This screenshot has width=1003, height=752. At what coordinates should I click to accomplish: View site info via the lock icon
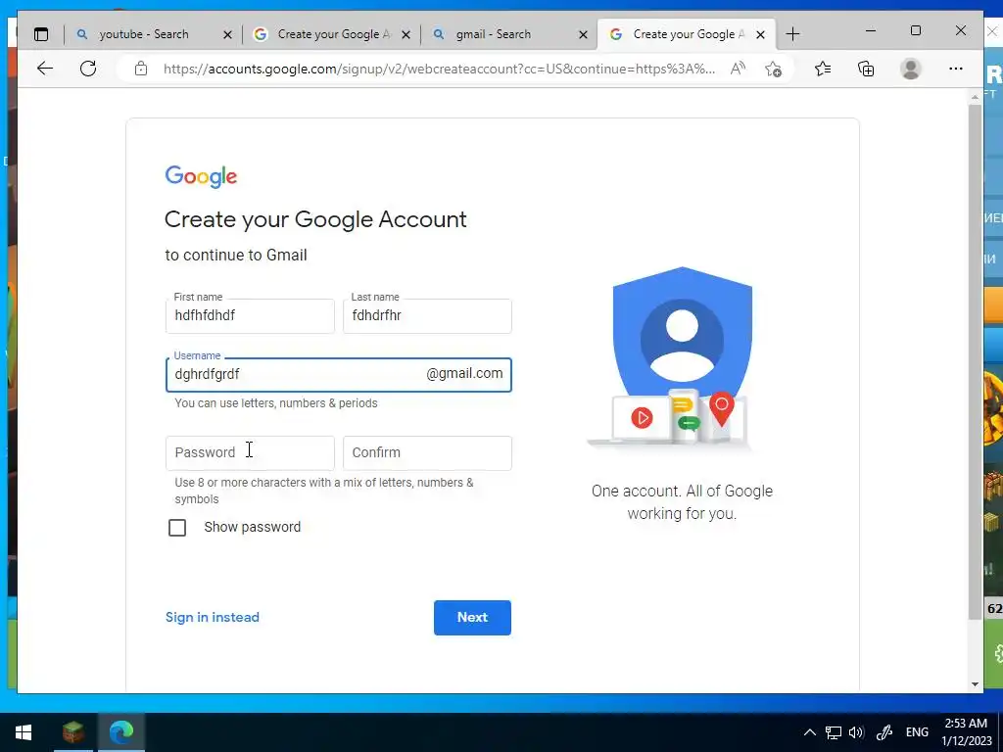141,69
